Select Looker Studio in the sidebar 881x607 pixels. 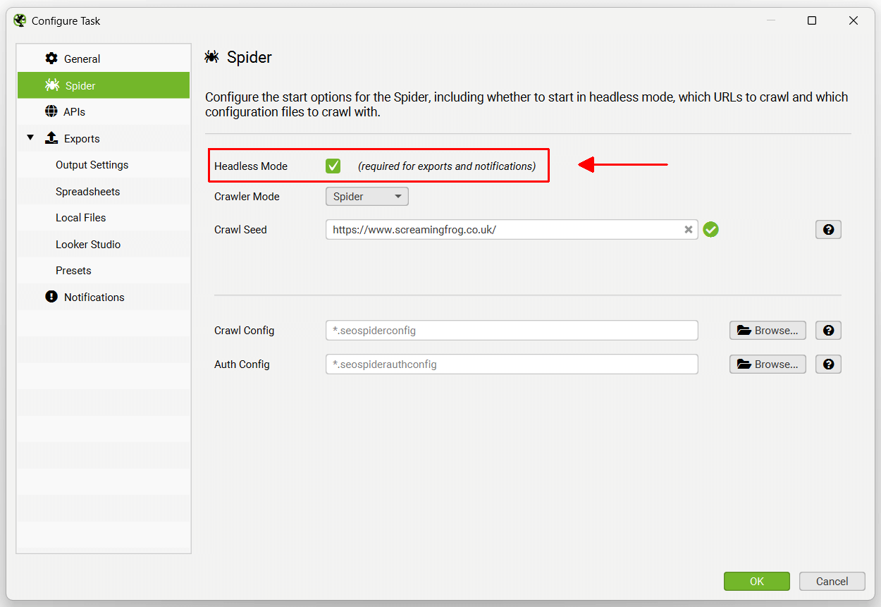point(87,244)
